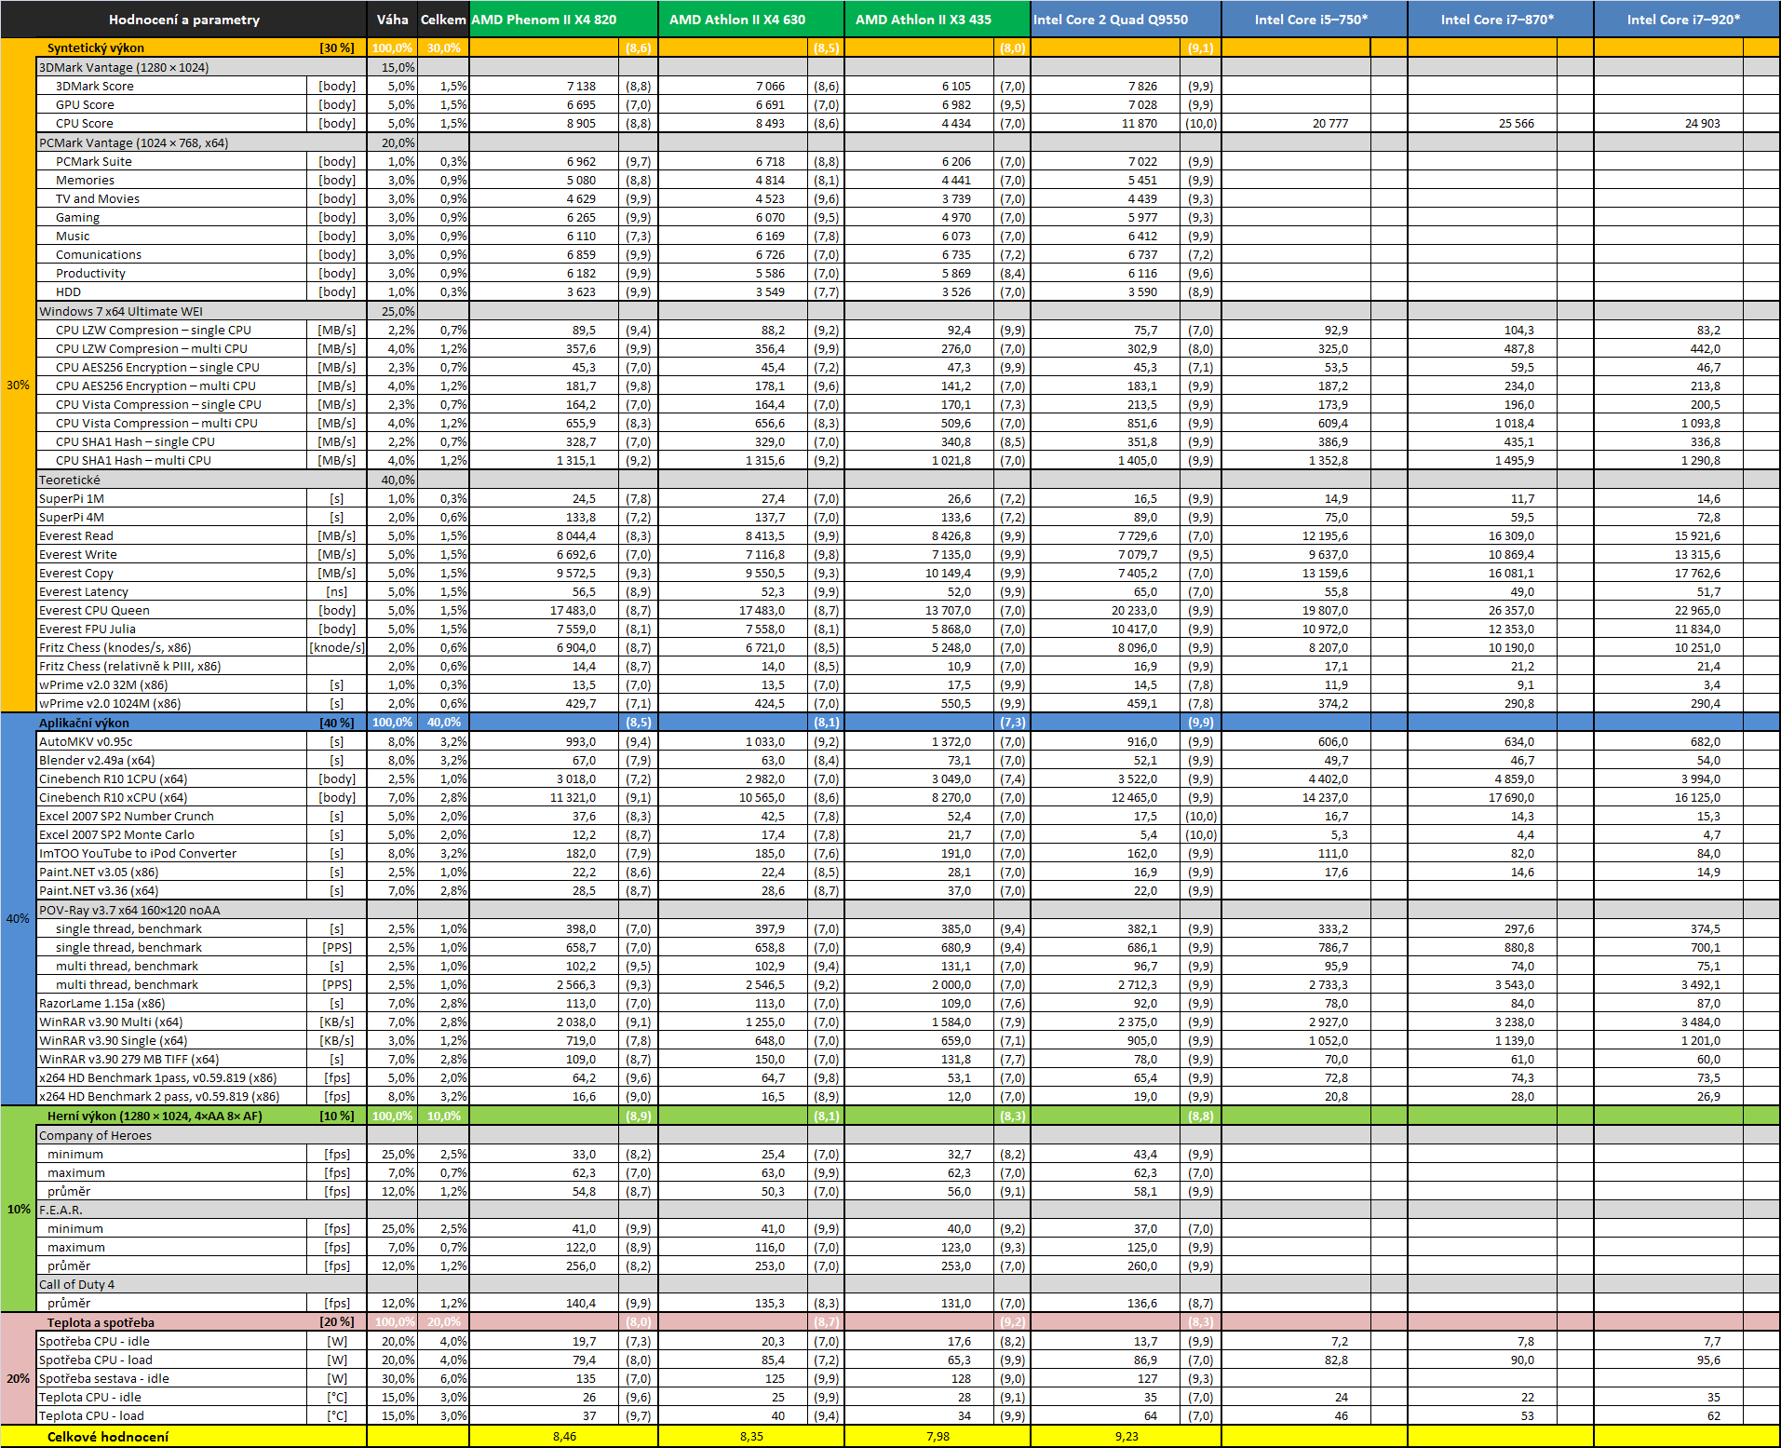Click the AMD Athlon II X4 630 column header
The height and width of the screenshot is (1448, 1781).
[751, 20]
